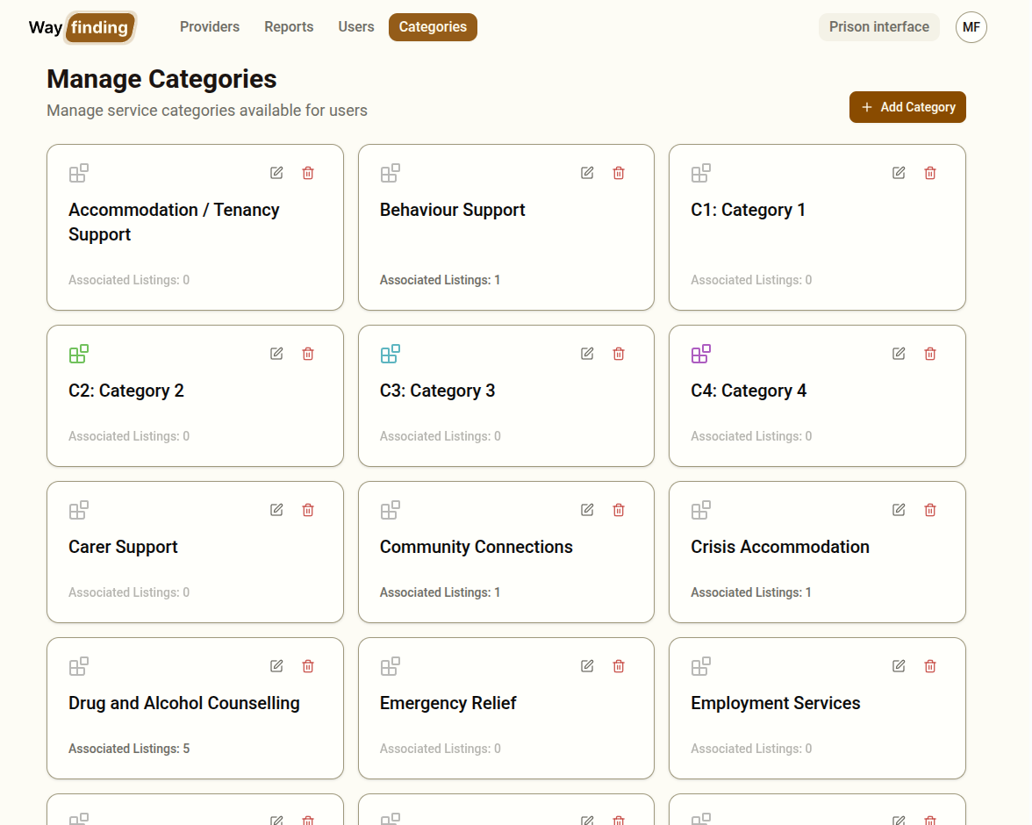Switch to the Users section
This screenshot has height=825, width=1032.
point(355,27)
